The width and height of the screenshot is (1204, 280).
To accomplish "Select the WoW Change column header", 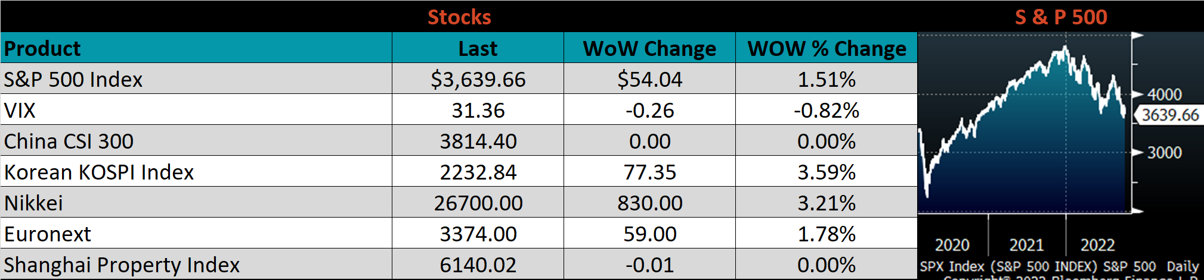I will 649,48.
